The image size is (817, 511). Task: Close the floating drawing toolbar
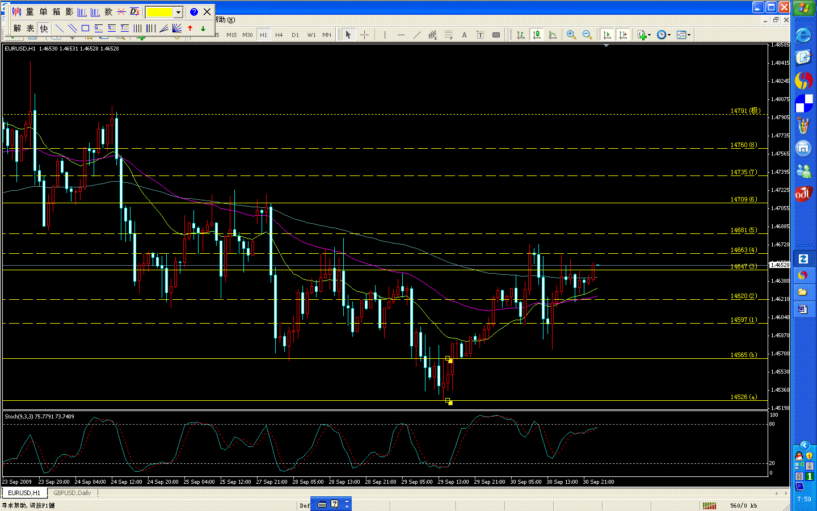pos(207,11)
